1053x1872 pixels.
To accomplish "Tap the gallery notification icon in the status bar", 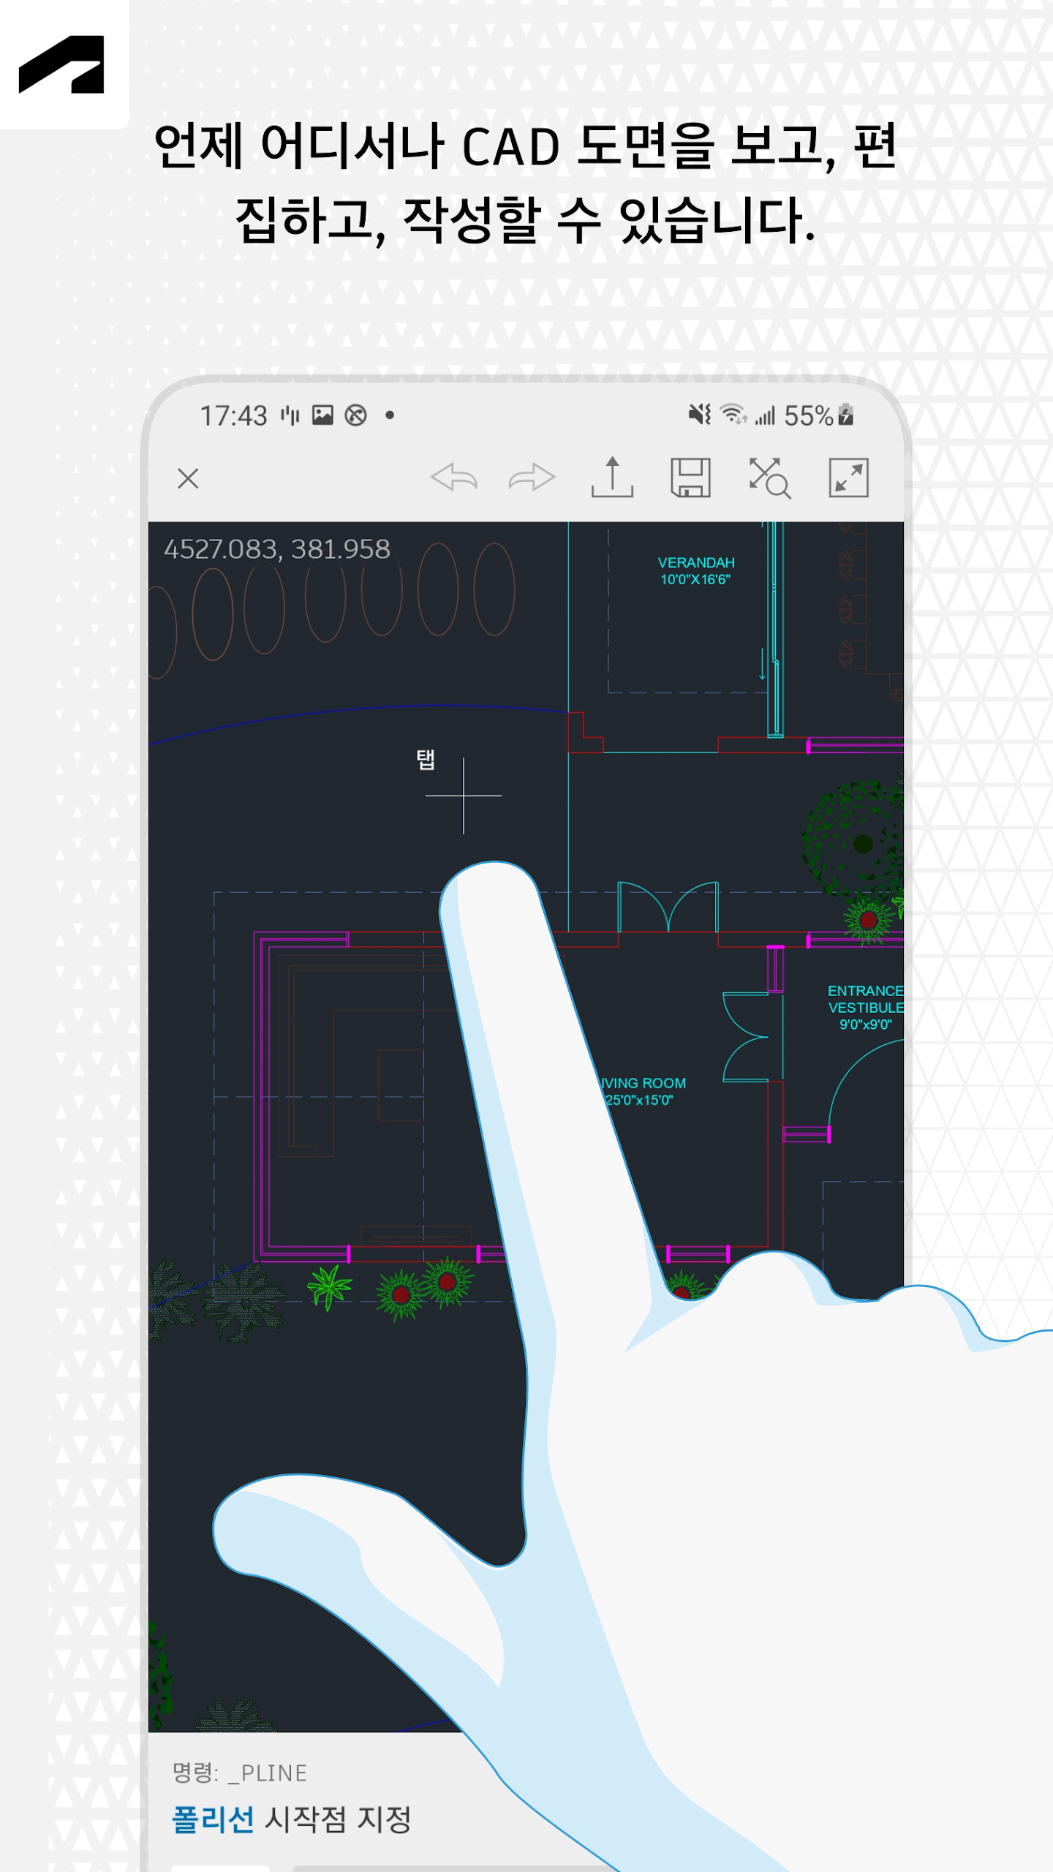I will coord(322,415).
